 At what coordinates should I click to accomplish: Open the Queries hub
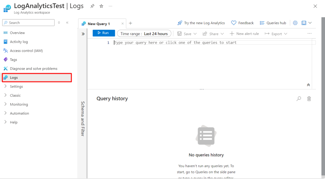(x=273, y=23)
